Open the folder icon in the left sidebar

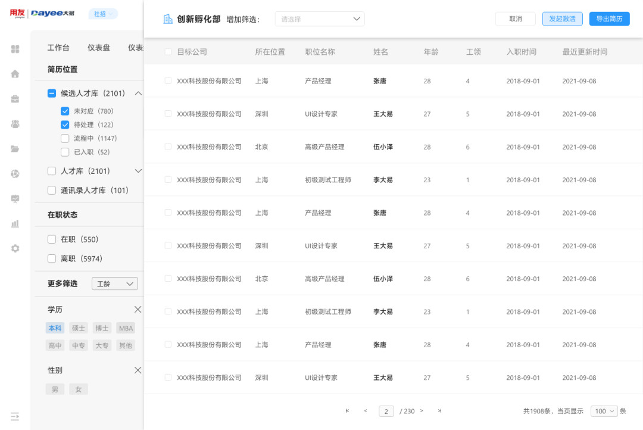click(x=14, y=149)
